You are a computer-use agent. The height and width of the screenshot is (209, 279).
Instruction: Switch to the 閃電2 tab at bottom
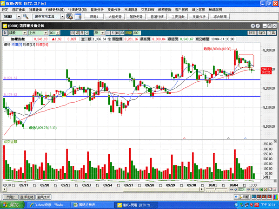(10, 197)
